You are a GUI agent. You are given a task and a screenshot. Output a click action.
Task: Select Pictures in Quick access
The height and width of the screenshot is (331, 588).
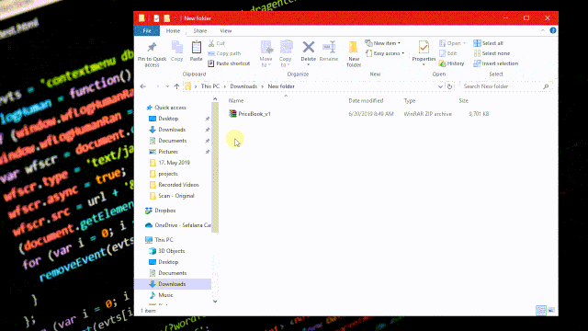tap(164, 152)
